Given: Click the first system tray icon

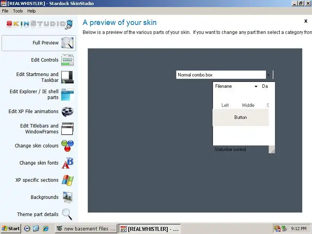Looking at the screenshot, I should tap(277, 229).
